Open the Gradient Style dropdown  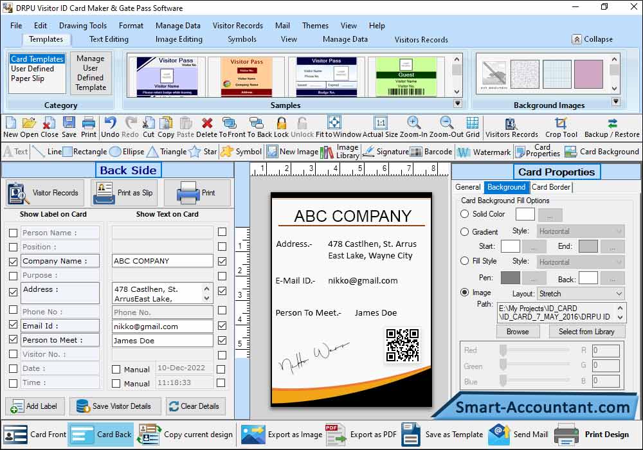581,231
